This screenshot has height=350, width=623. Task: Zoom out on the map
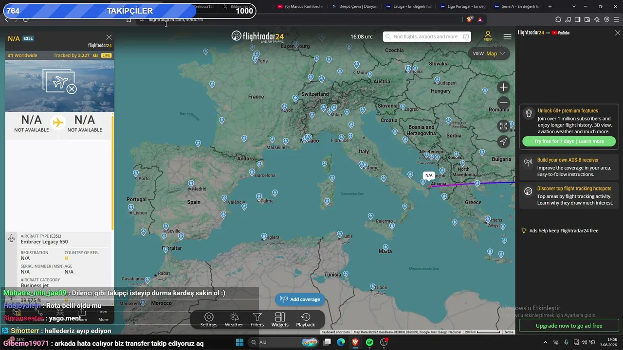[x=504, y=103]
